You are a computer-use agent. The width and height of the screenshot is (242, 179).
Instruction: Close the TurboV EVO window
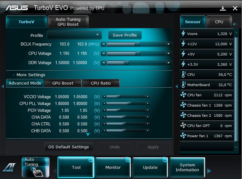coord(235,8)
